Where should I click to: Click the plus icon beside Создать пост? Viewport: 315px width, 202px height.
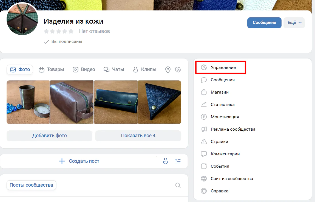(62, 161)
